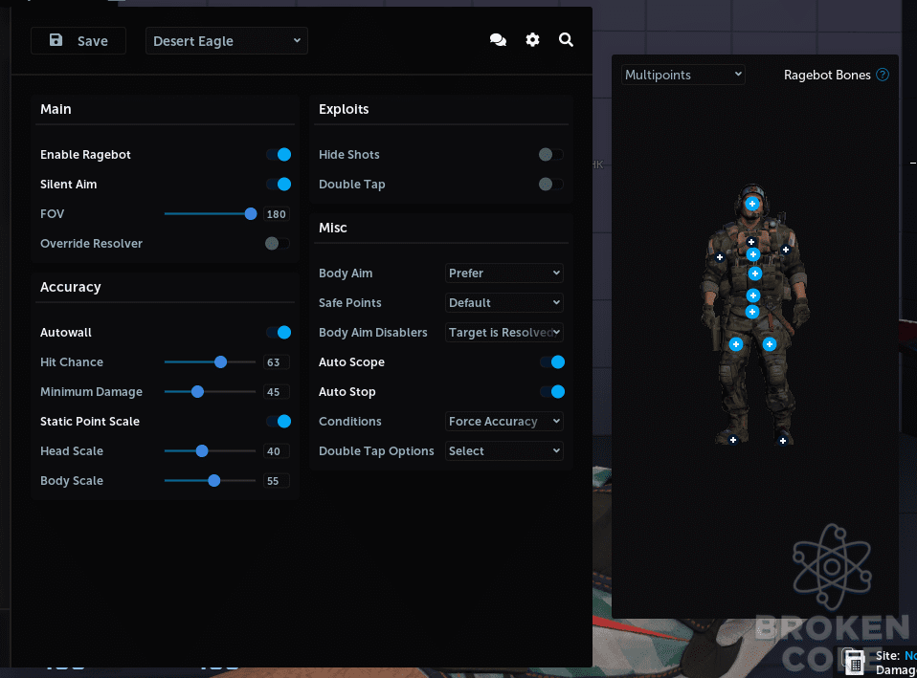Click the Hit Chance slider handle
This screenshot has width=917, height=678.
[x=220, y=361]
